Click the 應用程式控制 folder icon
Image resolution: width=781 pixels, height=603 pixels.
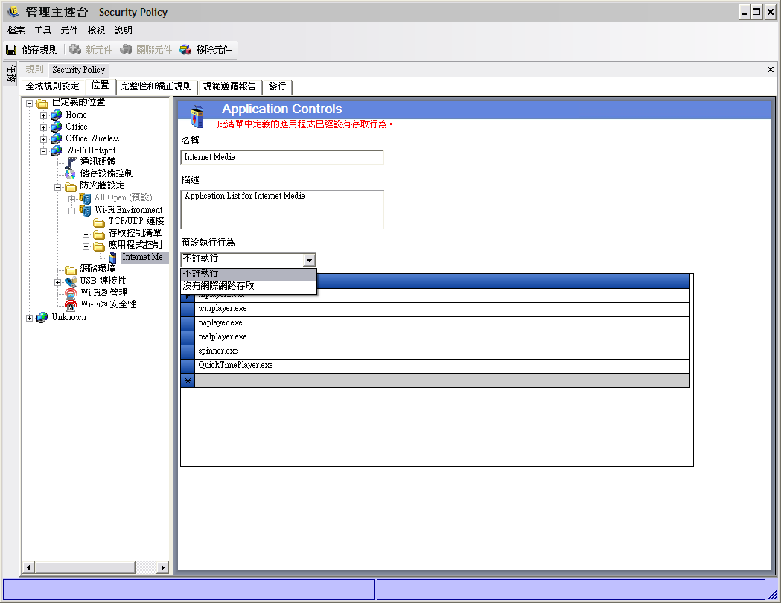coord(99,246)
